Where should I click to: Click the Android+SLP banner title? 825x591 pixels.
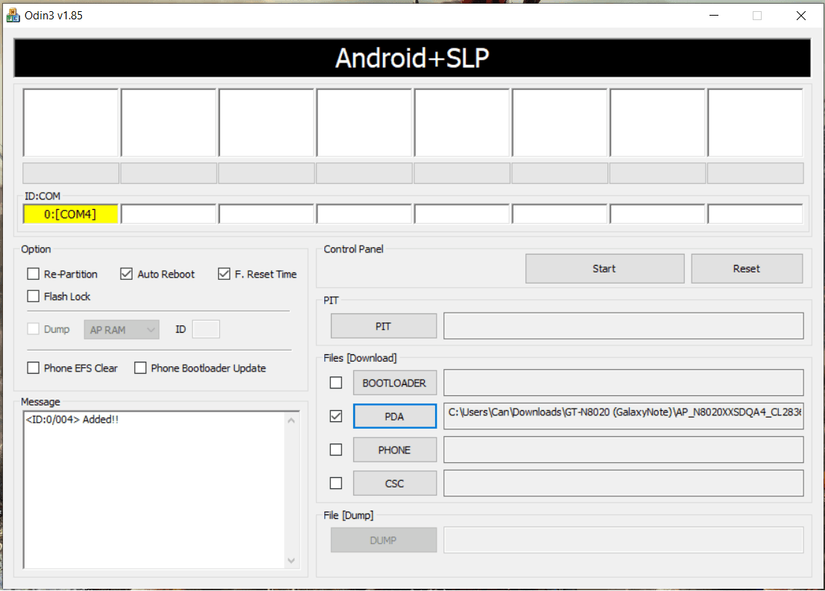click(x=413, y=58)
